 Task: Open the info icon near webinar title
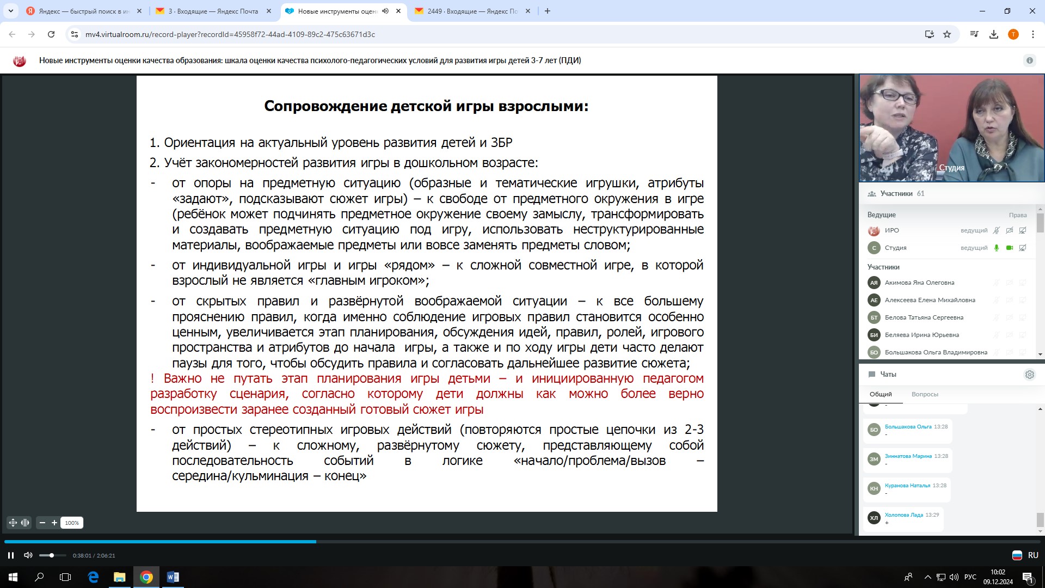coord(1029,60)
